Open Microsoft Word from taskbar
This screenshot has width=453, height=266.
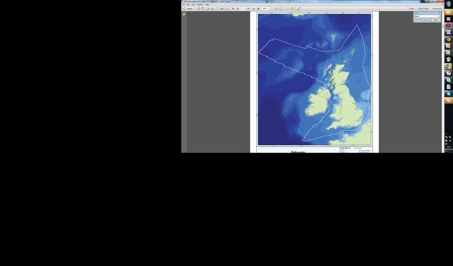pos(448,33)
